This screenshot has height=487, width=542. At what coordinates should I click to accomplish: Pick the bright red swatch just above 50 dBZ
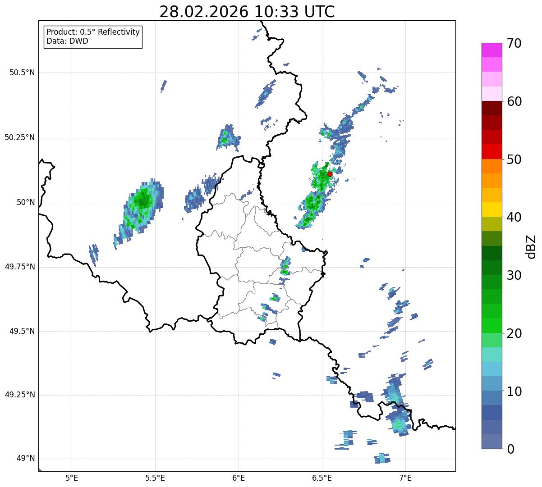pos(491,152)
